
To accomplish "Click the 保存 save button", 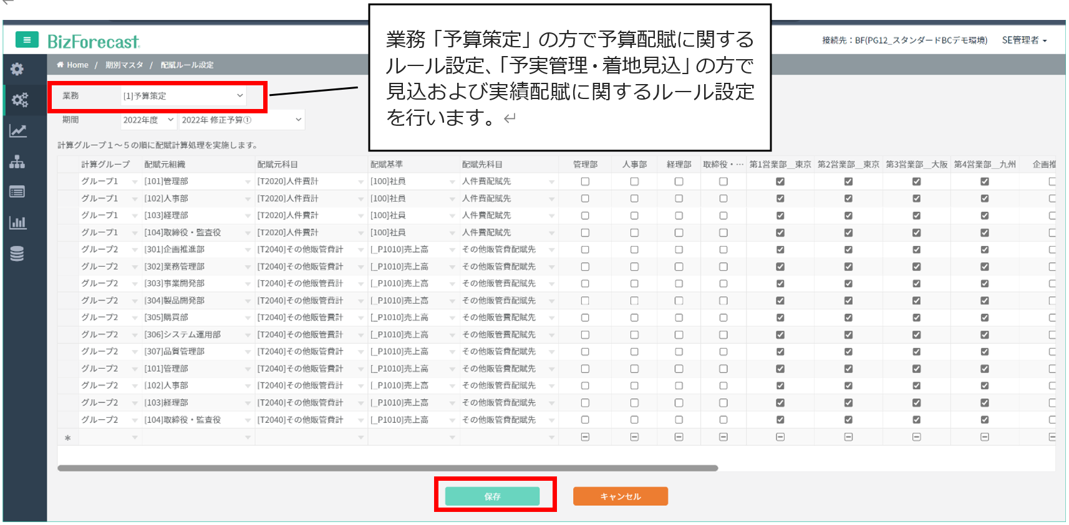I will coord(492,496).
